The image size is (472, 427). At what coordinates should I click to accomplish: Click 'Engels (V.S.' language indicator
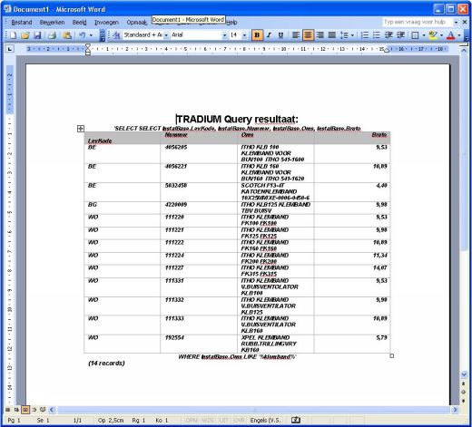click(x=265, y=421)
